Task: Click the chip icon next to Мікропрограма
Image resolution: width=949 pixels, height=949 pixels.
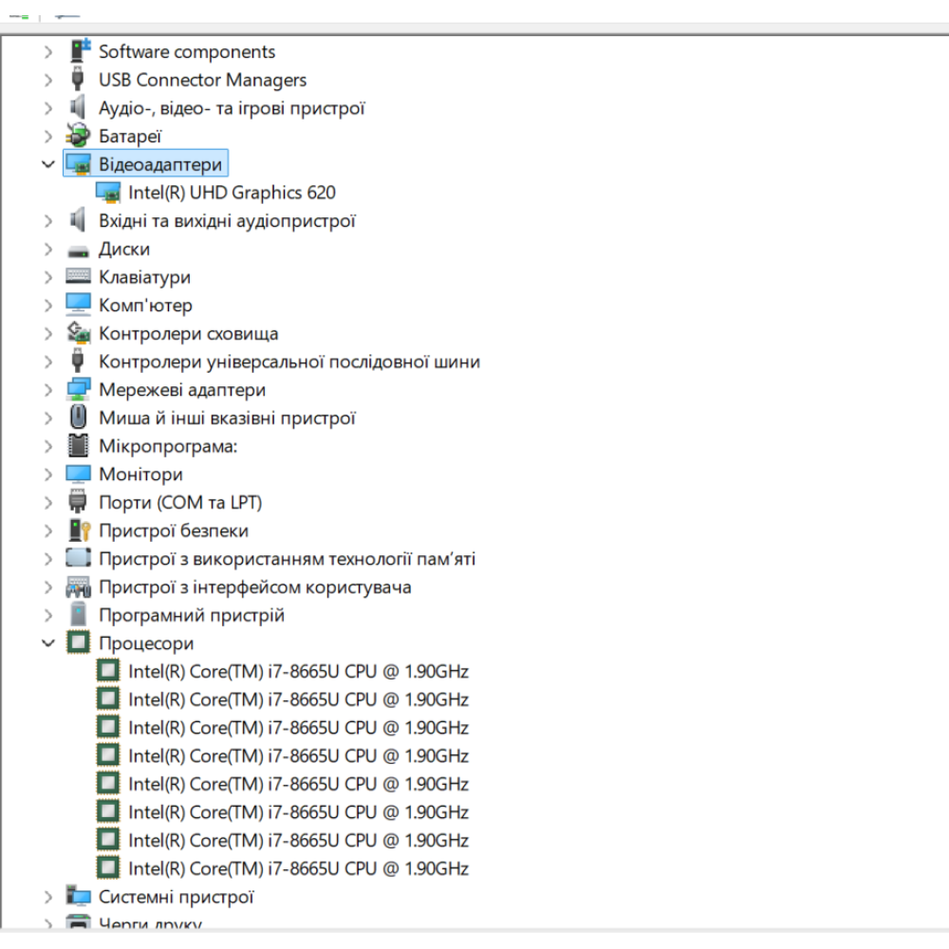Action: pos(78,446)
